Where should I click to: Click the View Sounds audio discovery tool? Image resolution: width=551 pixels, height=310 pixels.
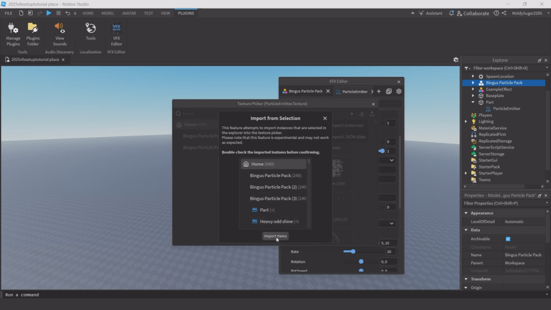(x=60, y=34)
